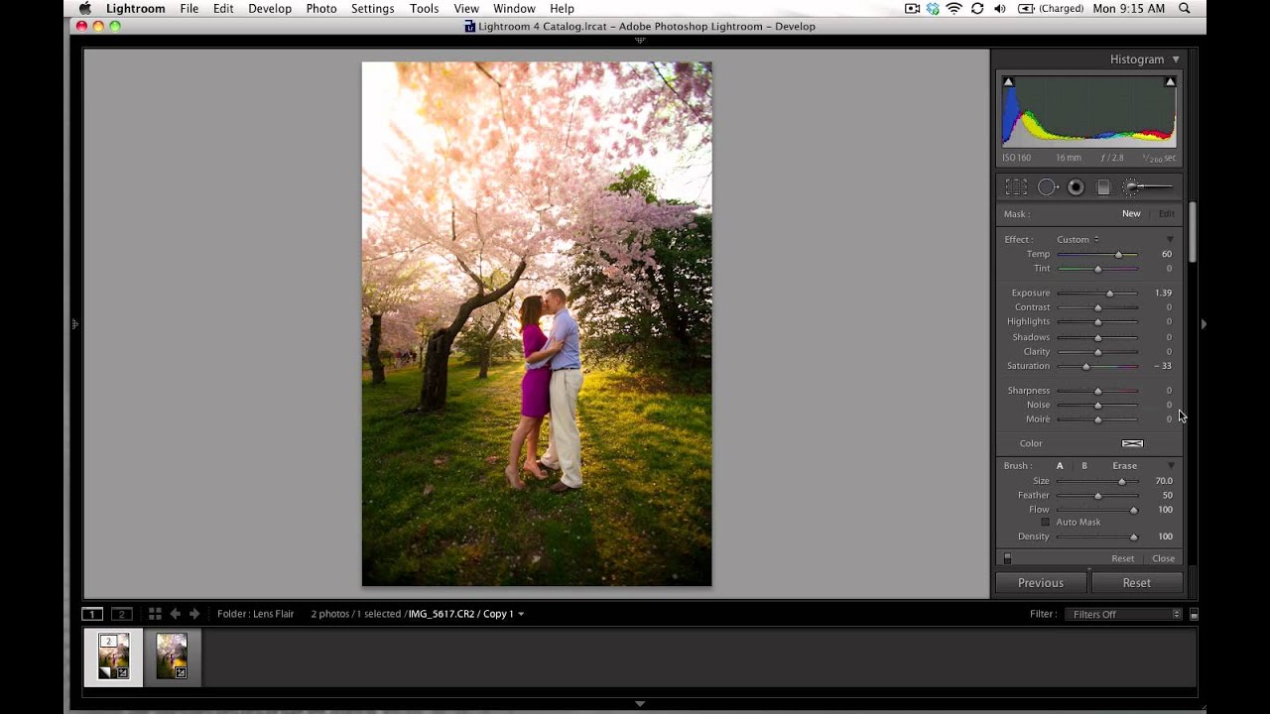
Task: Collapse the Effect sliders triangle
Action: tap(1170, 239)
